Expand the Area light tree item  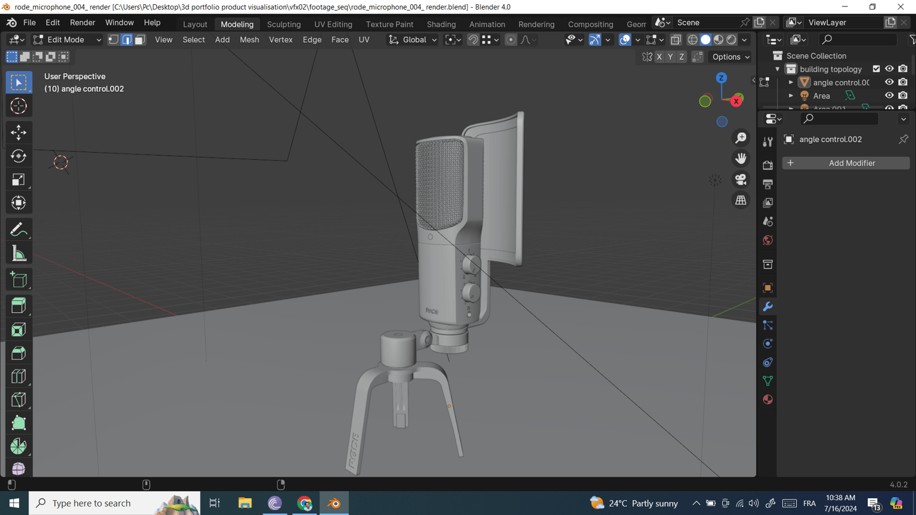[x=791, y=95]
